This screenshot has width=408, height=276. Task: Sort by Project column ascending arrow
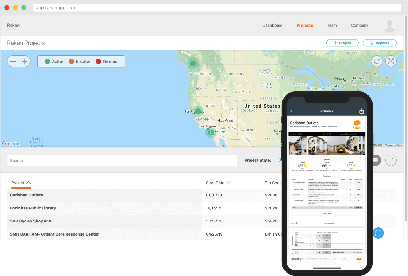tap(29, 183)
